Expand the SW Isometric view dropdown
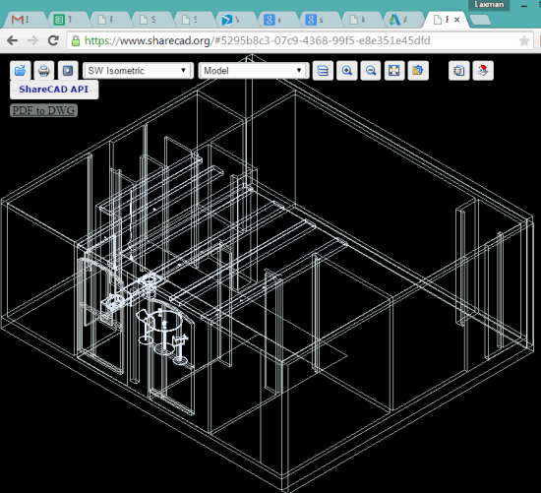This screenshot has width=541, height=493. [138, 71]
